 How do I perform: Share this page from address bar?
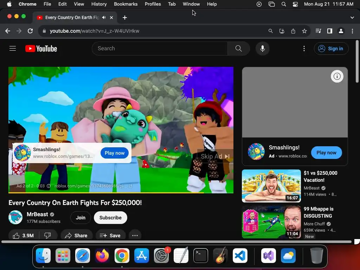[x=293, y=31]
